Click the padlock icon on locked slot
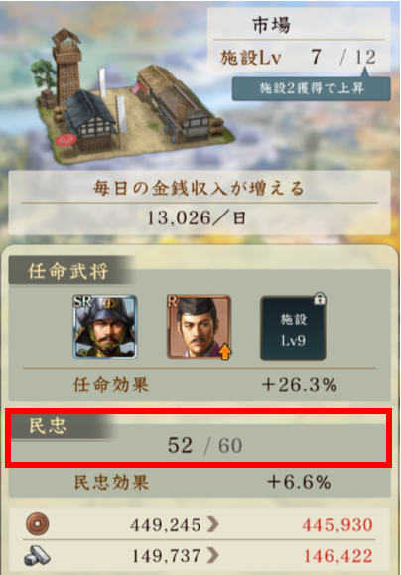The width and height of the screenshot is (401, 575). coord(320,299)
